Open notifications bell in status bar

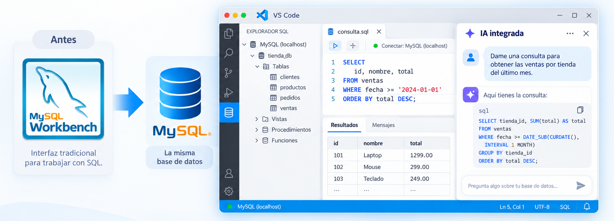(587, 207)
